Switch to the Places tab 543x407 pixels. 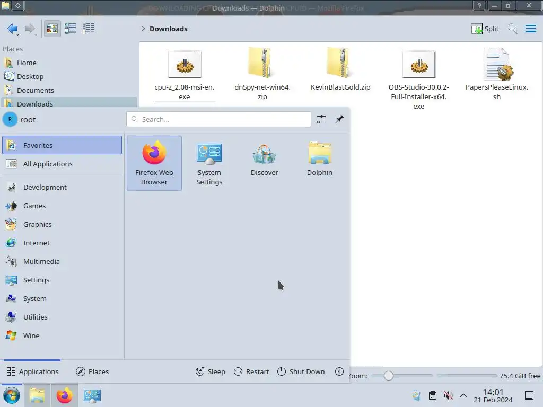point(92,371)
